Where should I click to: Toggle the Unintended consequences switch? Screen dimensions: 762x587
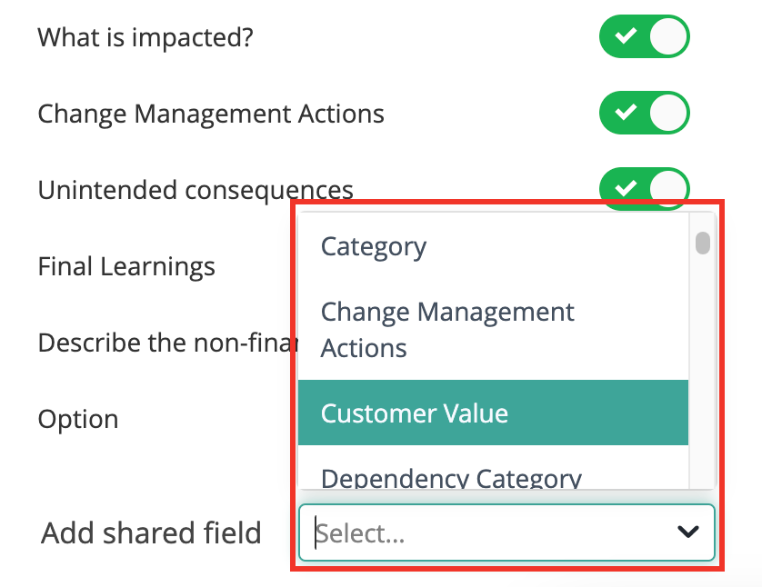[645, 188]
